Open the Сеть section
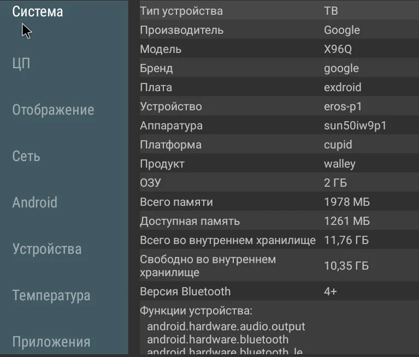419x357 pixels. point(26,156)
